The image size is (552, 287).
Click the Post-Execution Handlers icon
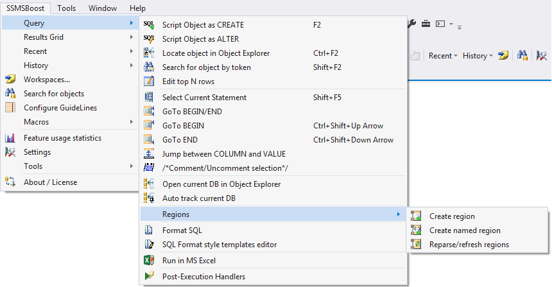(149, 277)
